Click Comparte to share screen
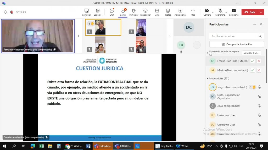The height and width of the screenshot is (150, 268). (x=234, y=12)
